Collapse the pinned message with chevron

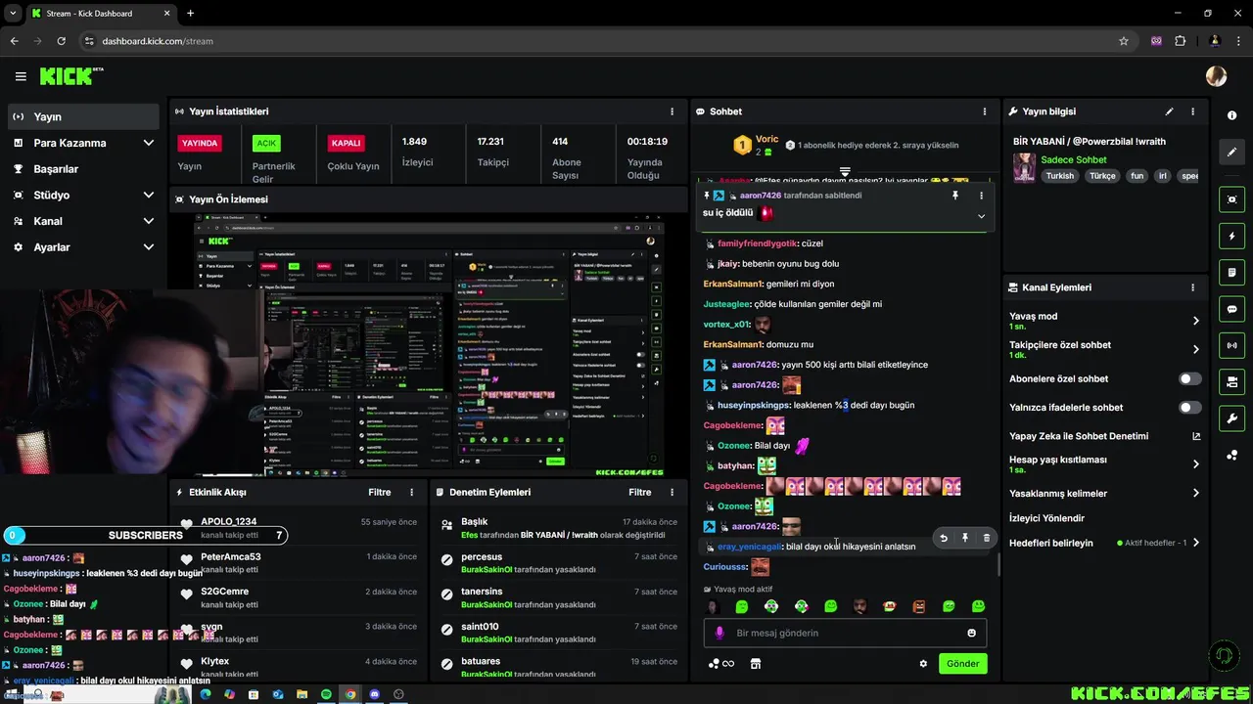click(x=981, y=216)
